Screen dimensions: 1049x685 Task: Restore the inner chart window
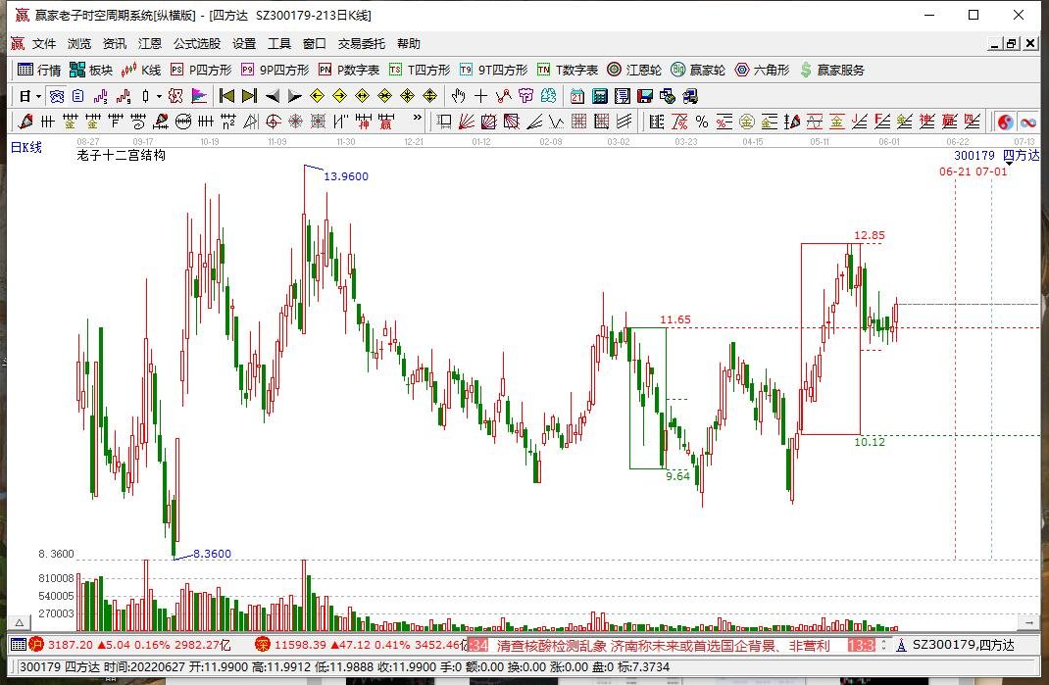click(1012, 43)
